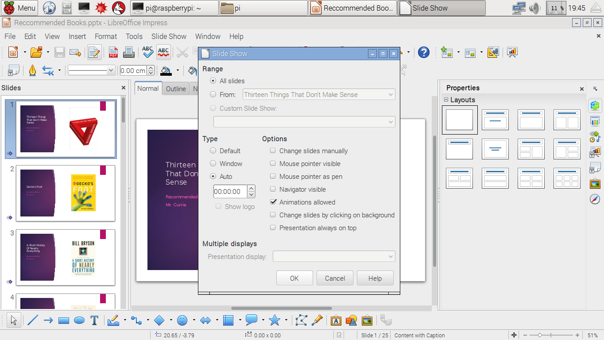Enable Change slides manually checkbox
The image size is (604, 340).
(x=273, y=151)
